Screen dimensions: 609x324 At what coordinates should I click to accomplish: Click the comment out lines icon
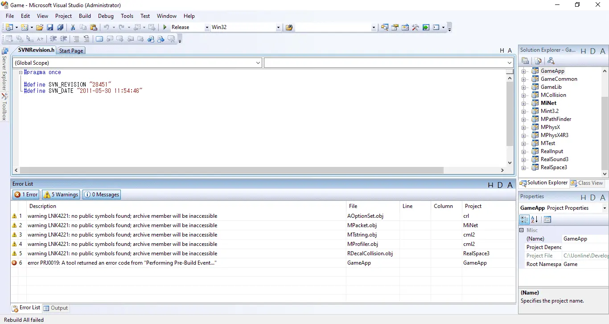(76, 39)
